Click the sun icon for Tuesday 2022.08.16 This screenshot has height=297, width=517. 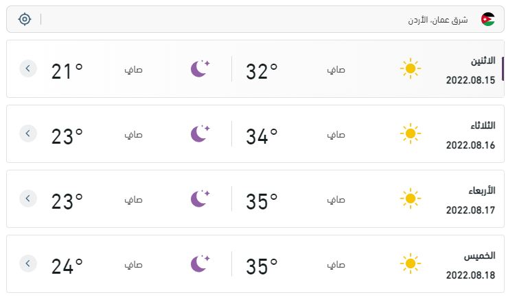pyautogui.click(x=411, y=133)
